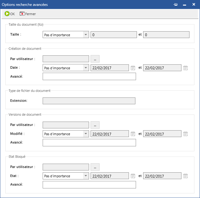Image resolution: width=200 pixels, height=198 pixels.
Task: Click the Avancé field under Versions de document
Action: (89, 143)
